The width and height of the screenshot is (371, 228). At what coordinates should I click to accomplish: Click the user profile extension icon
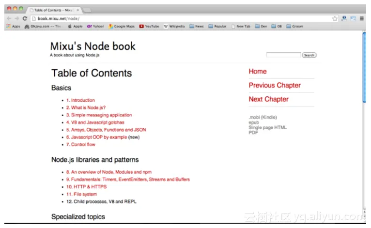344,18
